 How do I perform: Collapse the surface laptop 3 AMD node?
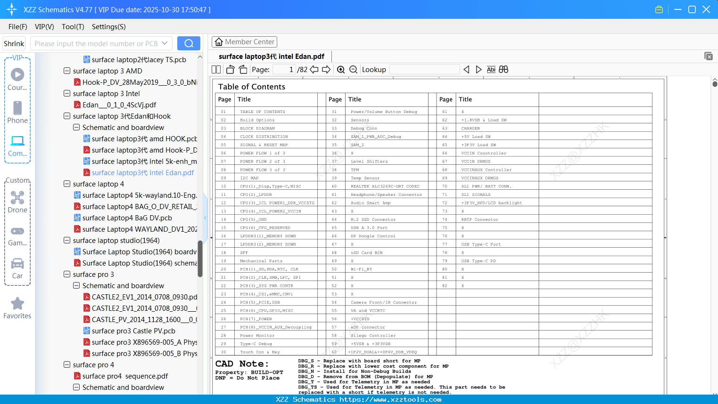click(67, 71)
